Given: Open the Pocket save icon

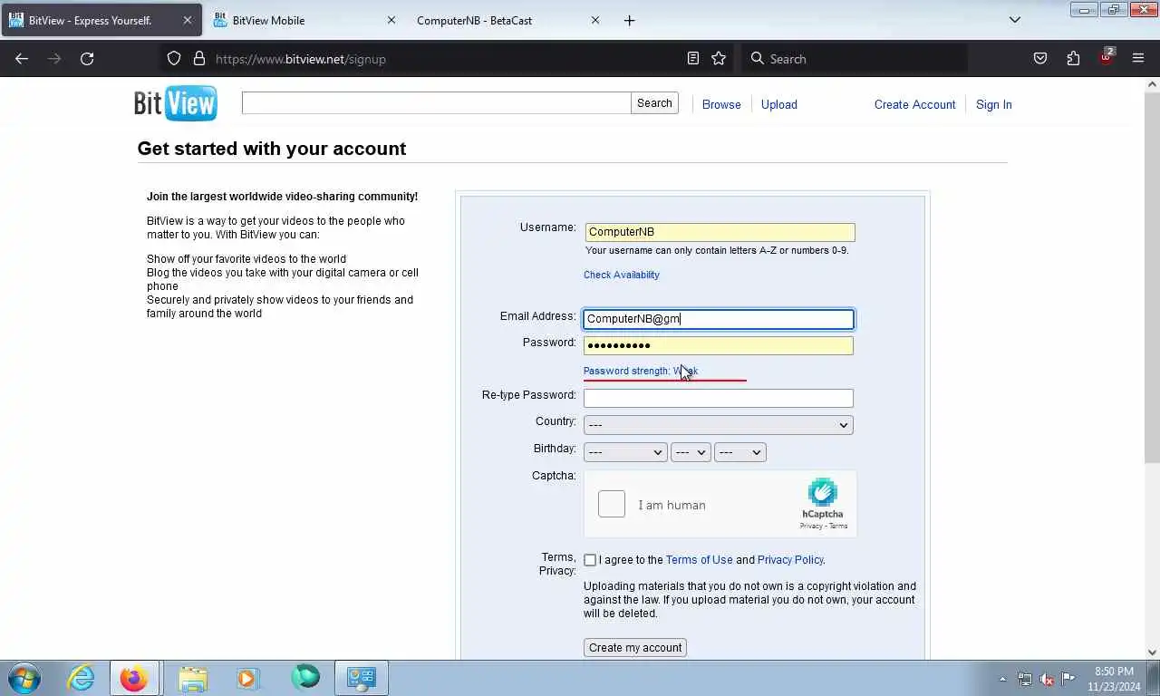Looking at the screenshot, I should pyautogui.click(x=1040, y=59).
